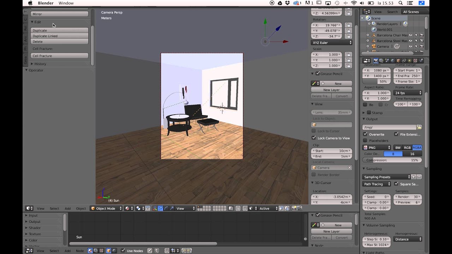Screen dimensions: 452x254
Task: Open the Texture properties tab icon
Action: point(415,61)
